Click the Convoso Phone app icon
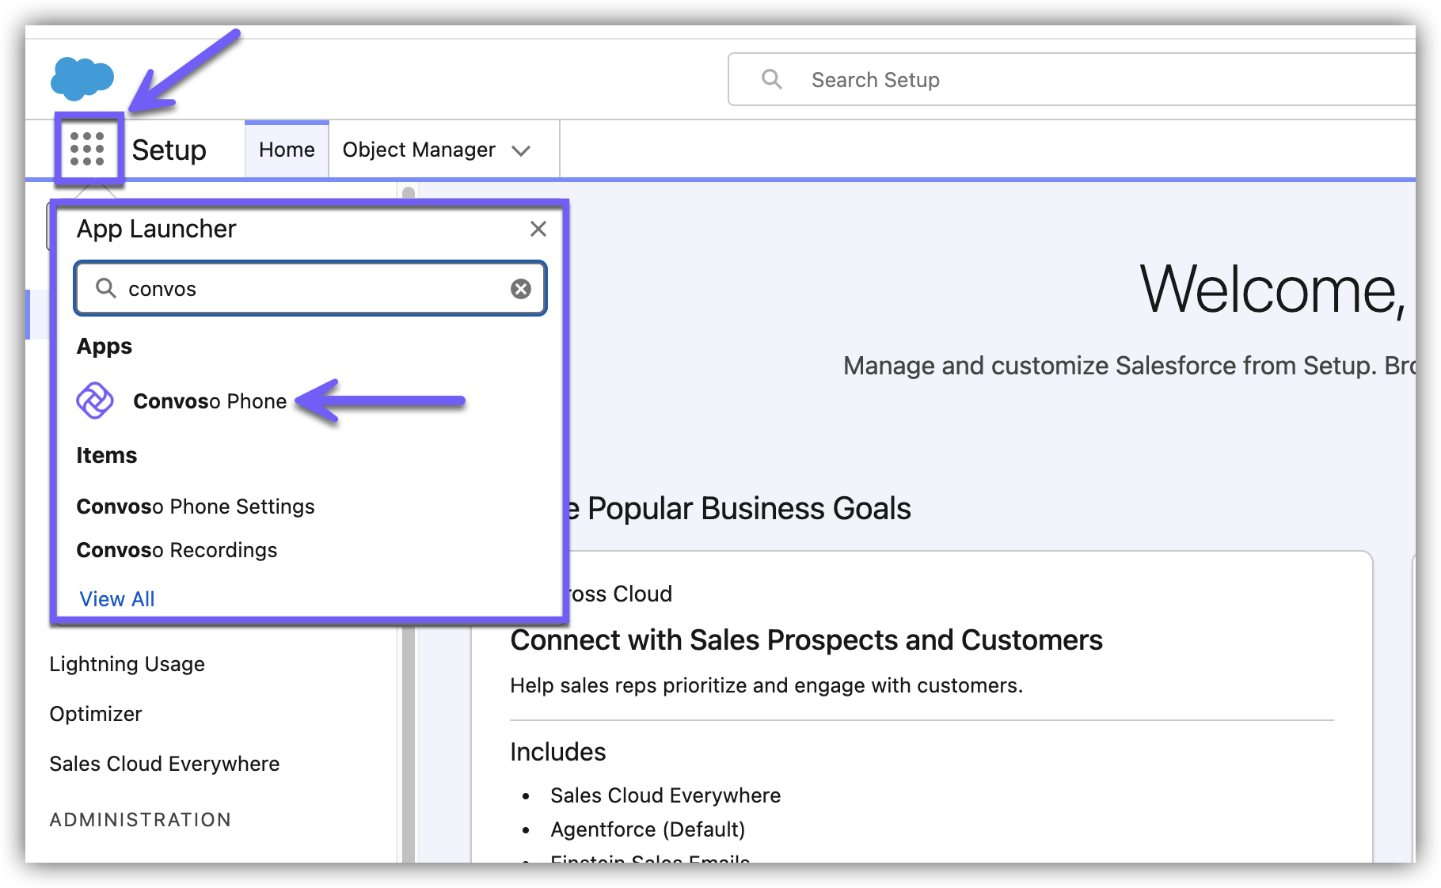The image size is (1441, 888). pos(95,400)
